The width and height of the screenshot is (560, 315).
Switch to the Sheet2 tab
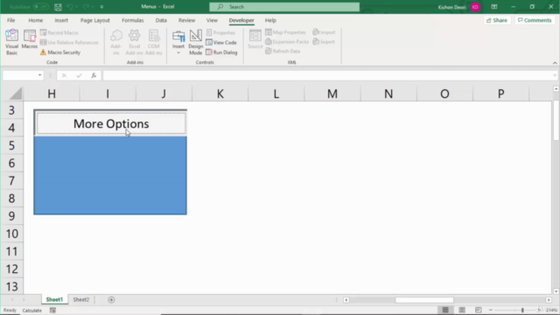(81, 299)
